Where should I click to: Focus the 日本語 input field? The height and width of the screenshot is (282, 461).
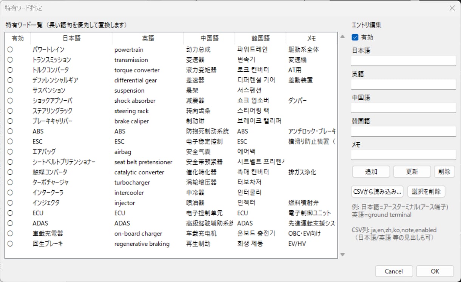(404, 61)
